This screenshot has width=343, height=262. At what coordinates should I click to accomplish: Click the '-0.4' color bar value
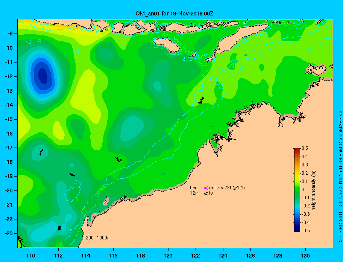pos(306,222)
